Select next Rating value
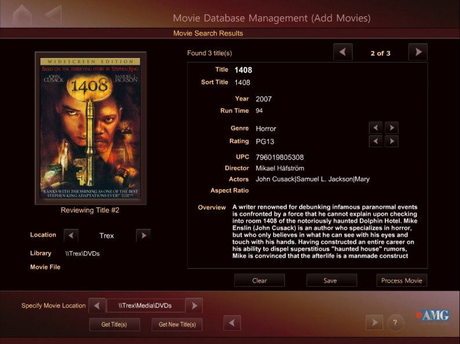460x344 pixels. point(392,141)
